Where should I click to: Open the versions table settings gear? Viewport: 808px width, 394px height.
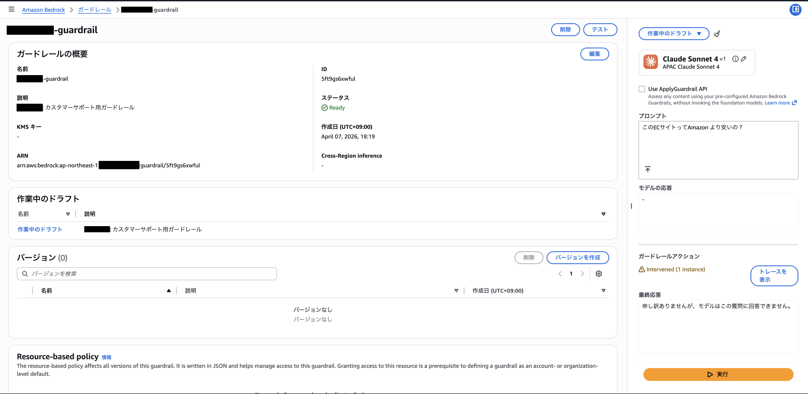click(x=599, y=273)
